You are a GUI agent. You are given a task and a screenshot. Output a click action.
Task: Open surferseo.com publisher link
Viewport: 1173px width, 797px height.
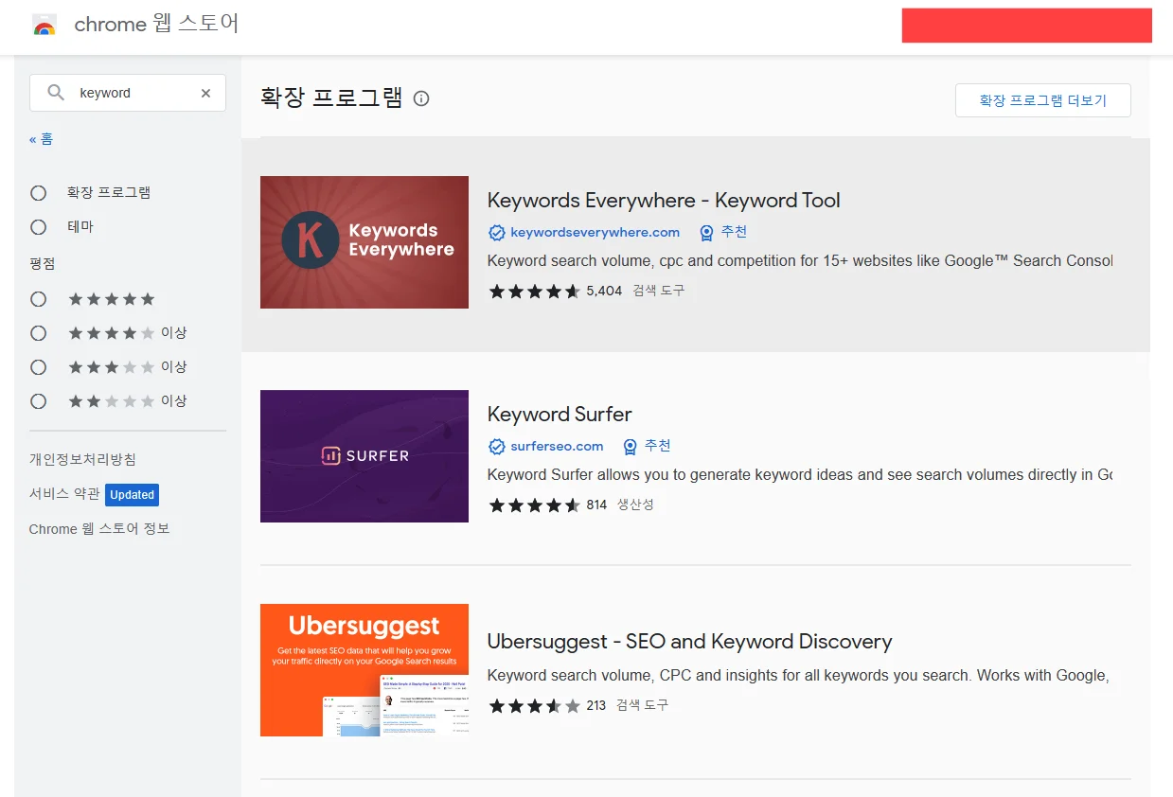click(x=557, y=446)
